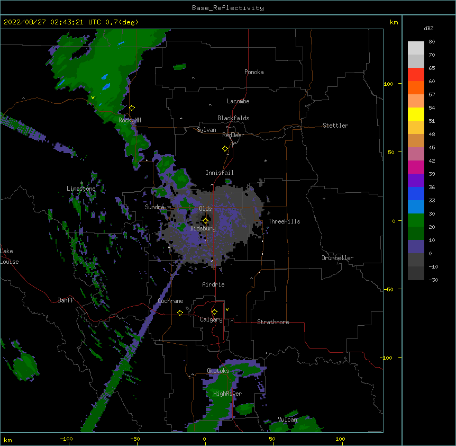
Task: Click the Blackfalds label
Action: 233,118
